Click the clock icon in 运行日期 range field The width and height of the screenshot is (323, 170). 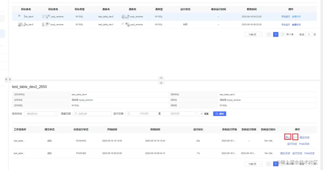point(128,114)
